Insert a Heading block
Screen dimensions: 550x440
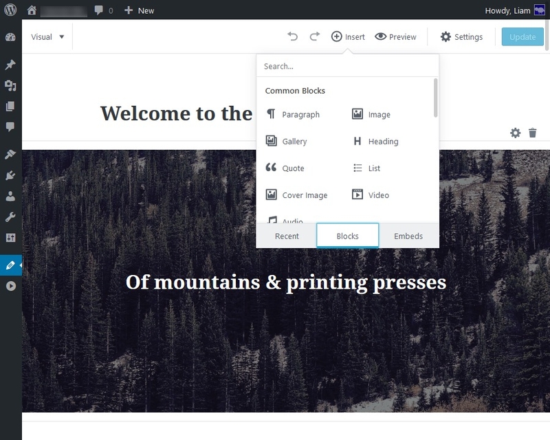tap(375, 141)
